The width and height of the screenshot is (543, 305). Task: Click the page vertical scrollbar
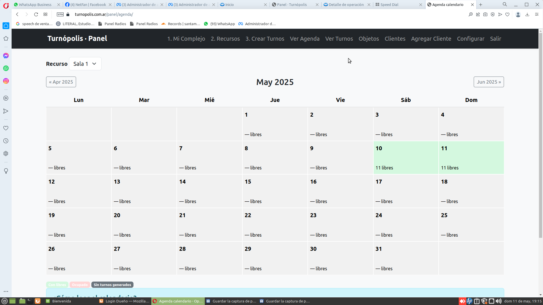point(540,136)
